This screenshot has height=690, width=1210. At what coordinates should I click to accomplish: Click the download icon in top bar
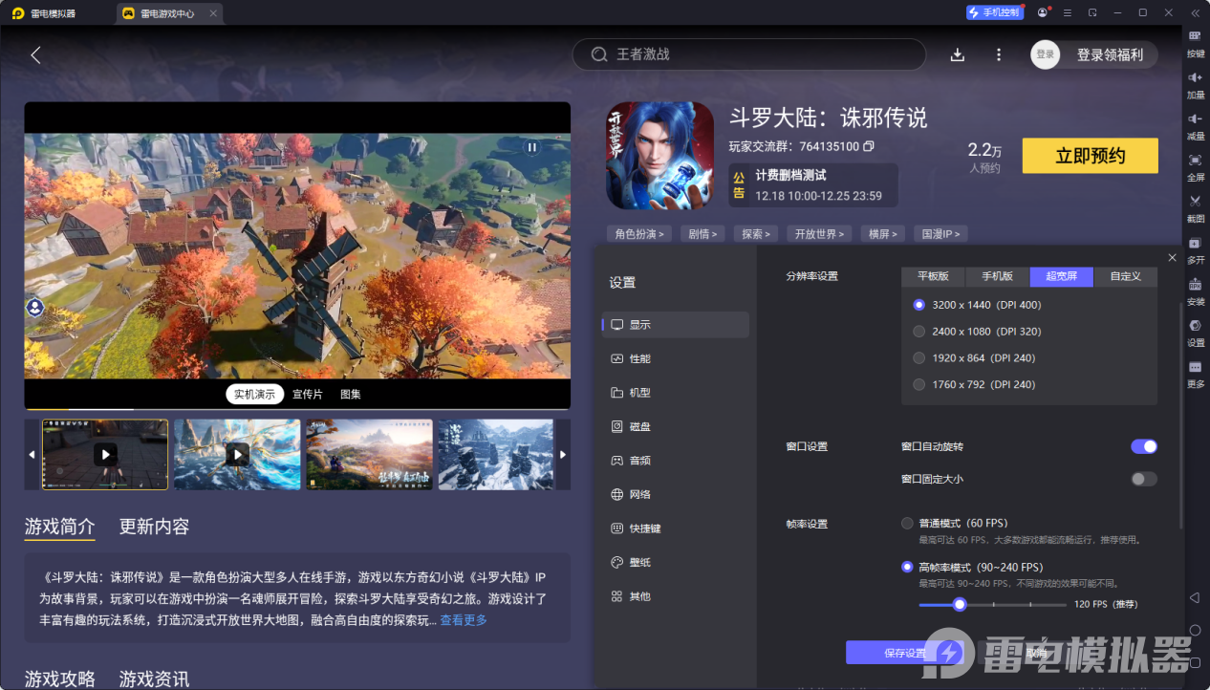pos(958,54)
